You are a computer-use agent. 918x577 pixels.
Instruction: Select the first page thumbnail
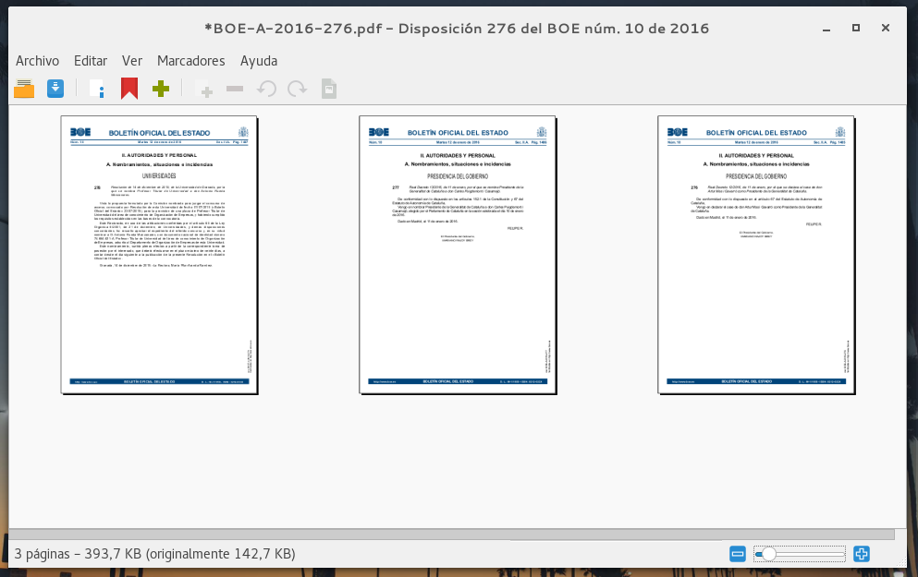click(159, 255)
